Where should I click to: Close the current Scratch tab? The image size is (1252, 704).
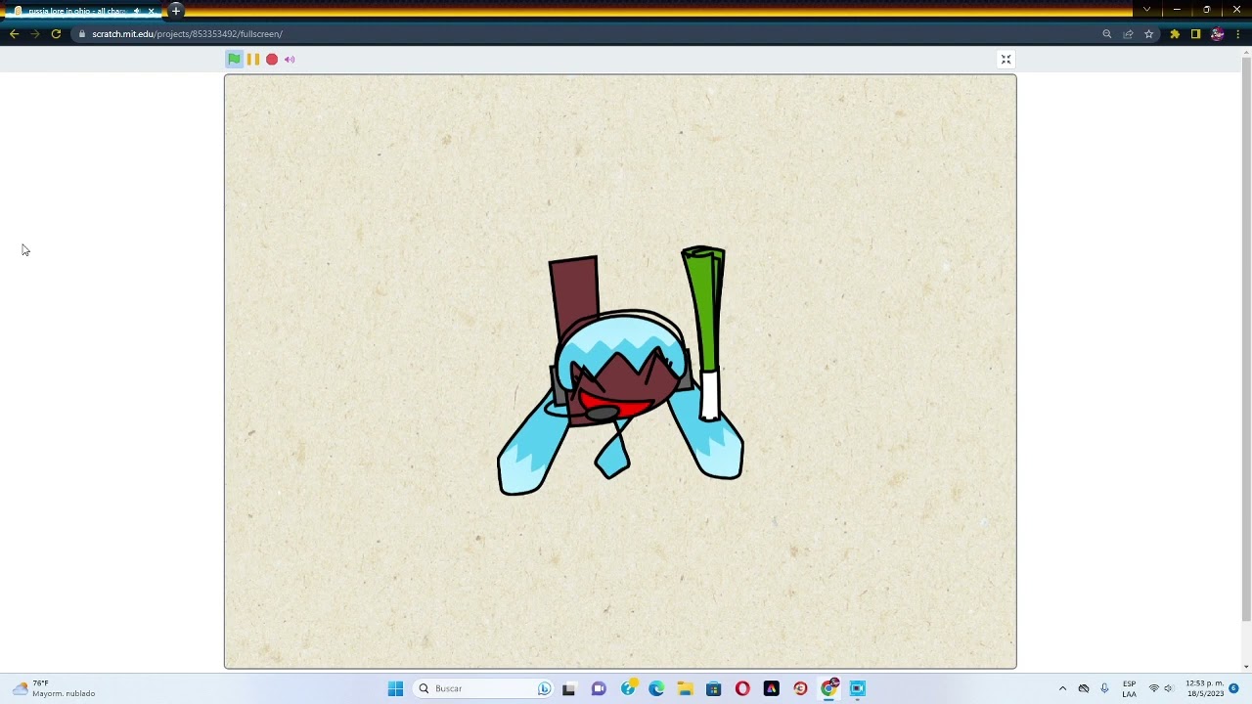click(x=152, y=11)
